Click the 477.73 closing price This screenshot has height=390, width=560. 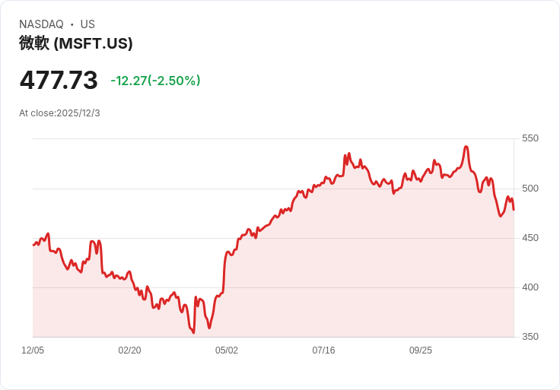(59, 81)
